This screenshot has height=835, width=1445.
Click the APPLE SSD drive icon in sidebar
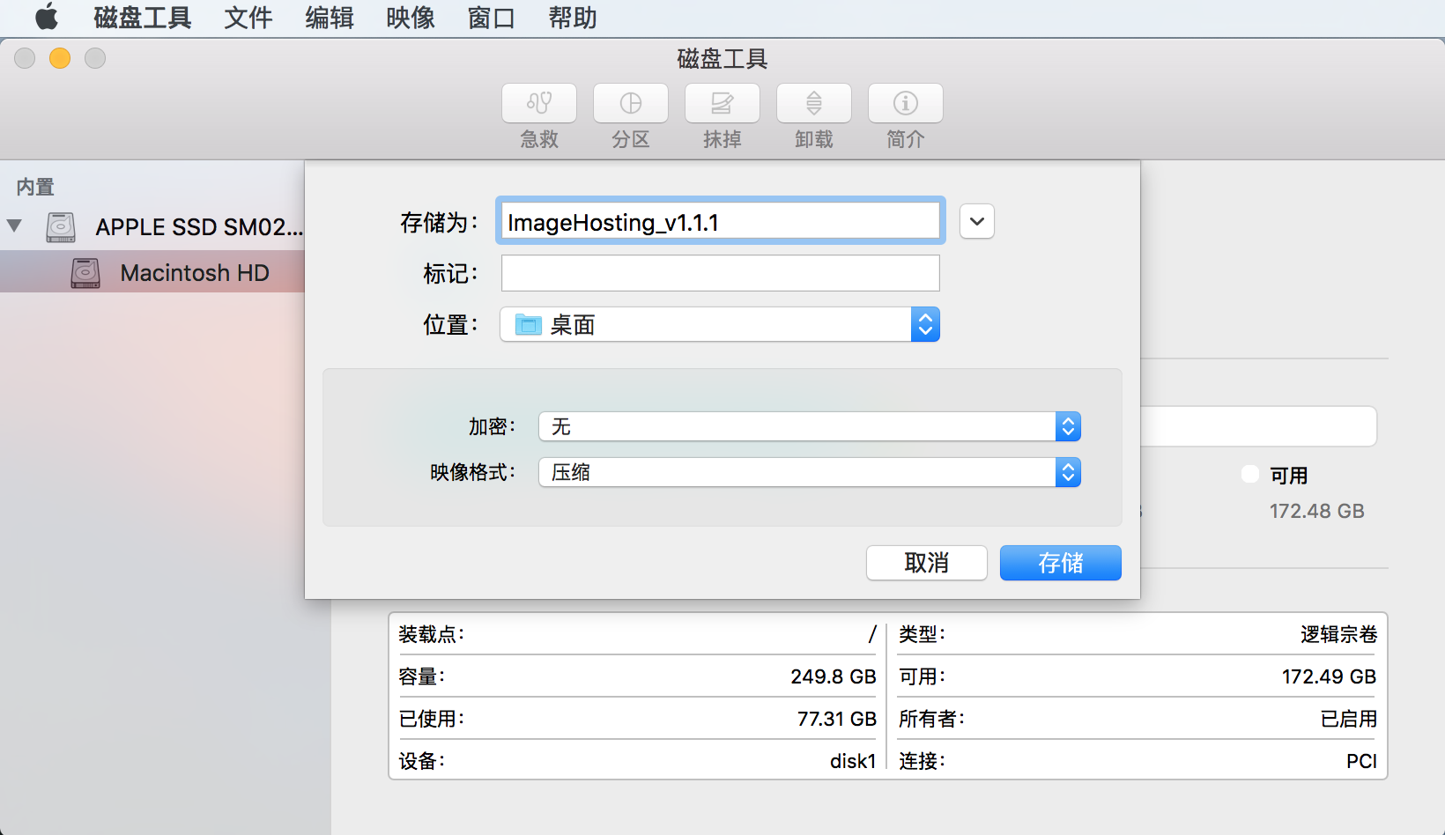tap(61, 227)
